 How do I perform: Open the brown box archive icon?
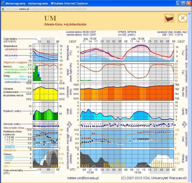tap(169, 18)
